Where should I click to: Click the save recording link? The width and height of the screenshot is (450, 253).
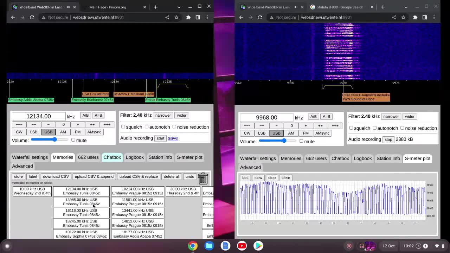pyautogui.click(x=173, y=138)
